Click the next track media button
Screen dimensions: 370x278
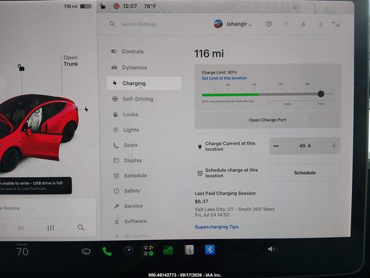(x=21, y=228)
